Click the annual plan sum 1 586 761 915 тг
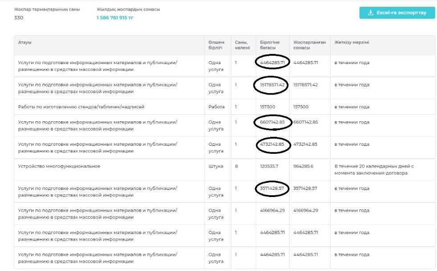 click(115, 18)
